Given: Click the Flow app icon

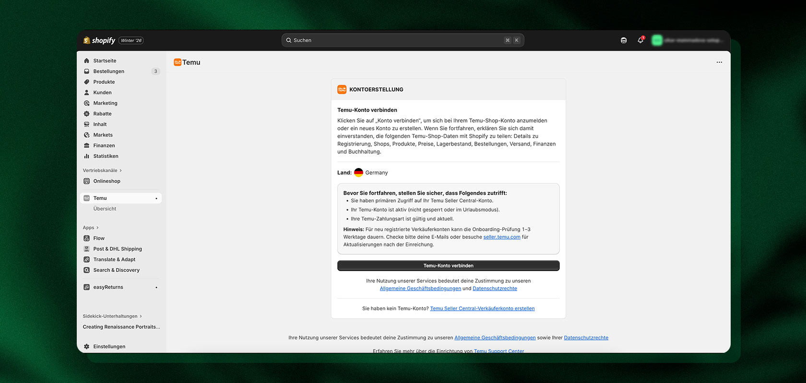Looking at the screenshot, I should 87,238.
